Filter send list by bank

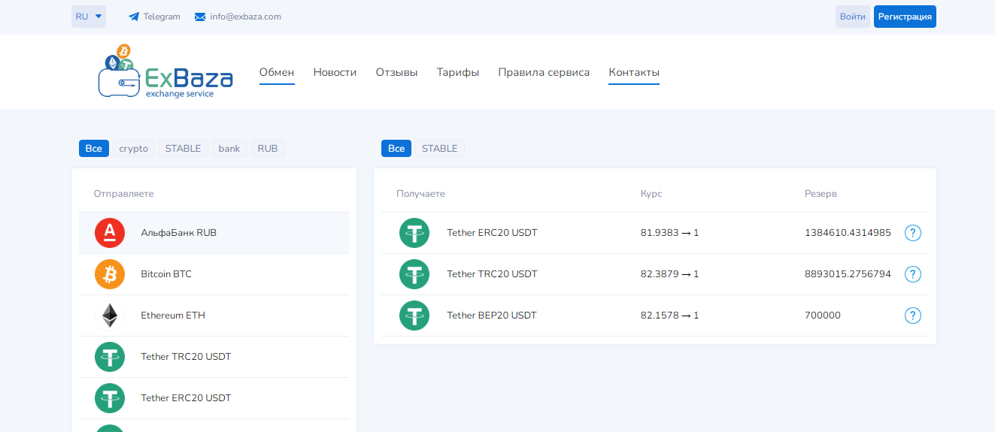tap(229, 149)
